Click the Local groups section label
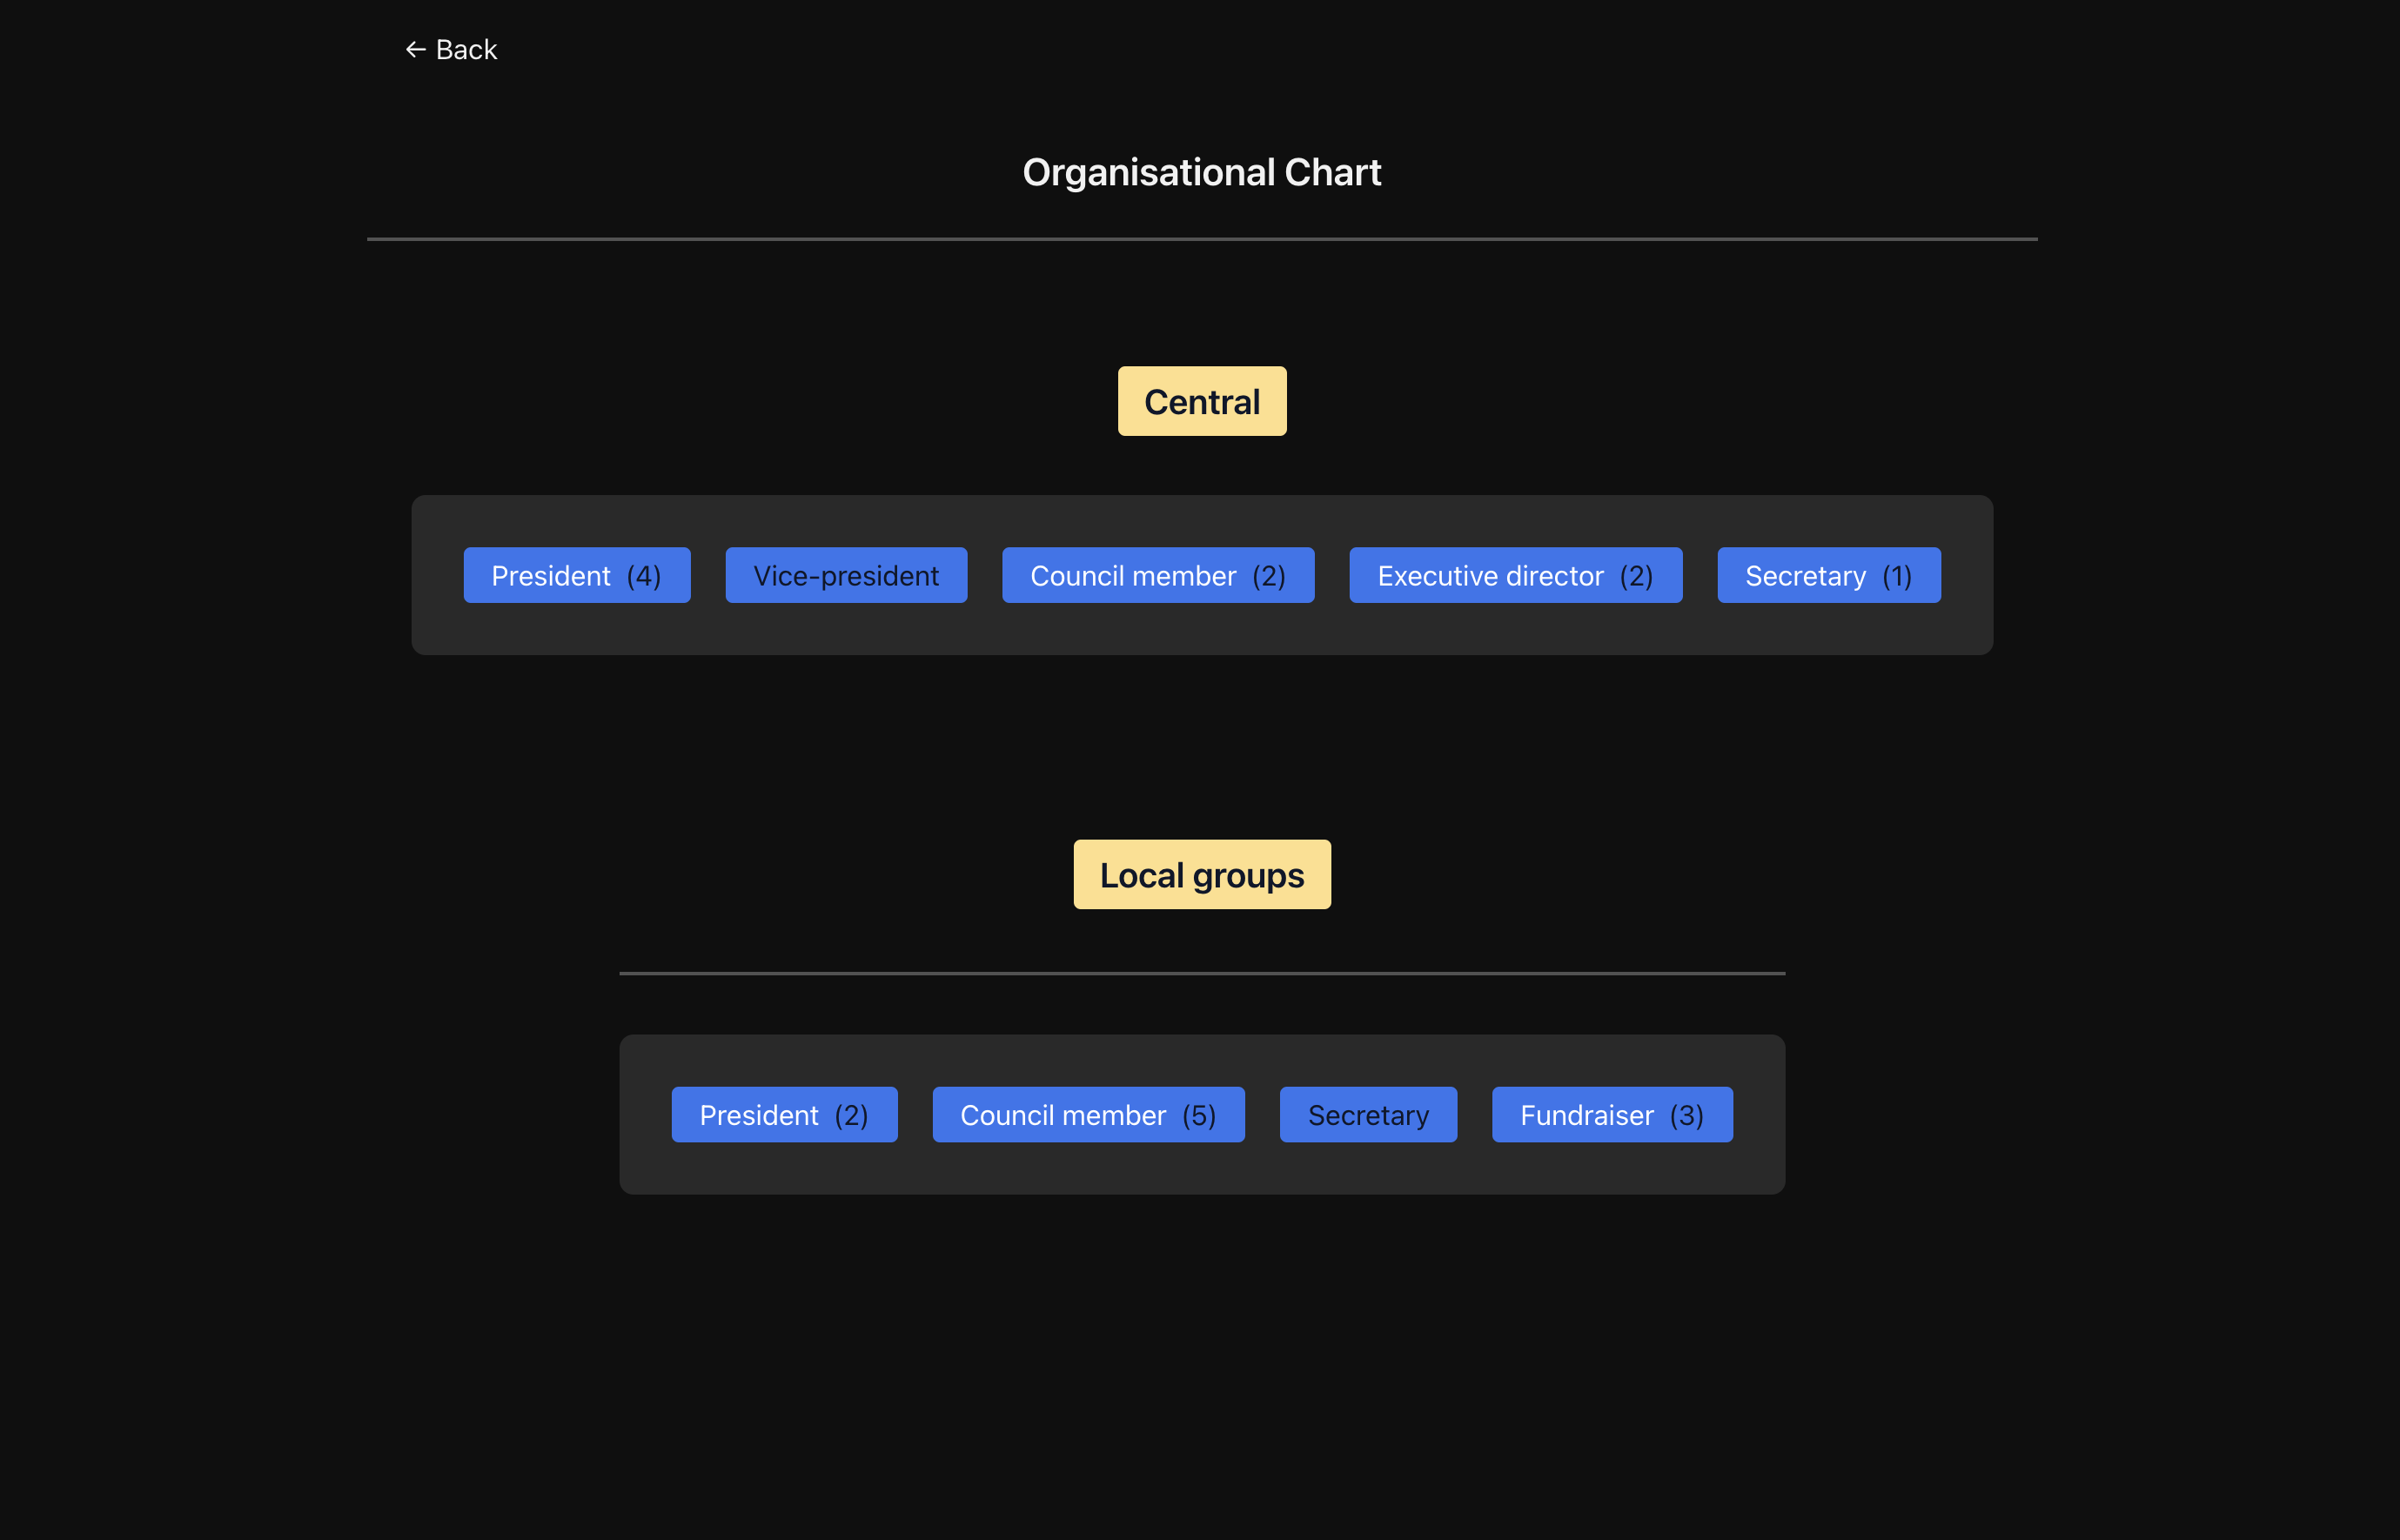2400x1540 pixels. (1201, 874)
